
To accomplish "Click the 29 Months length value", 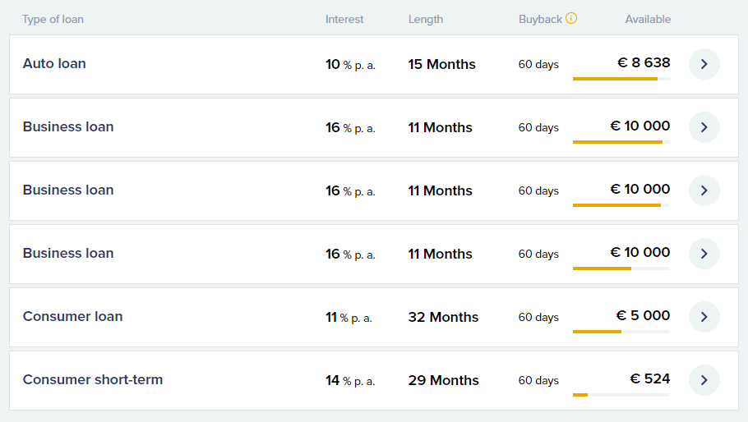I will (x=443, y=380).
